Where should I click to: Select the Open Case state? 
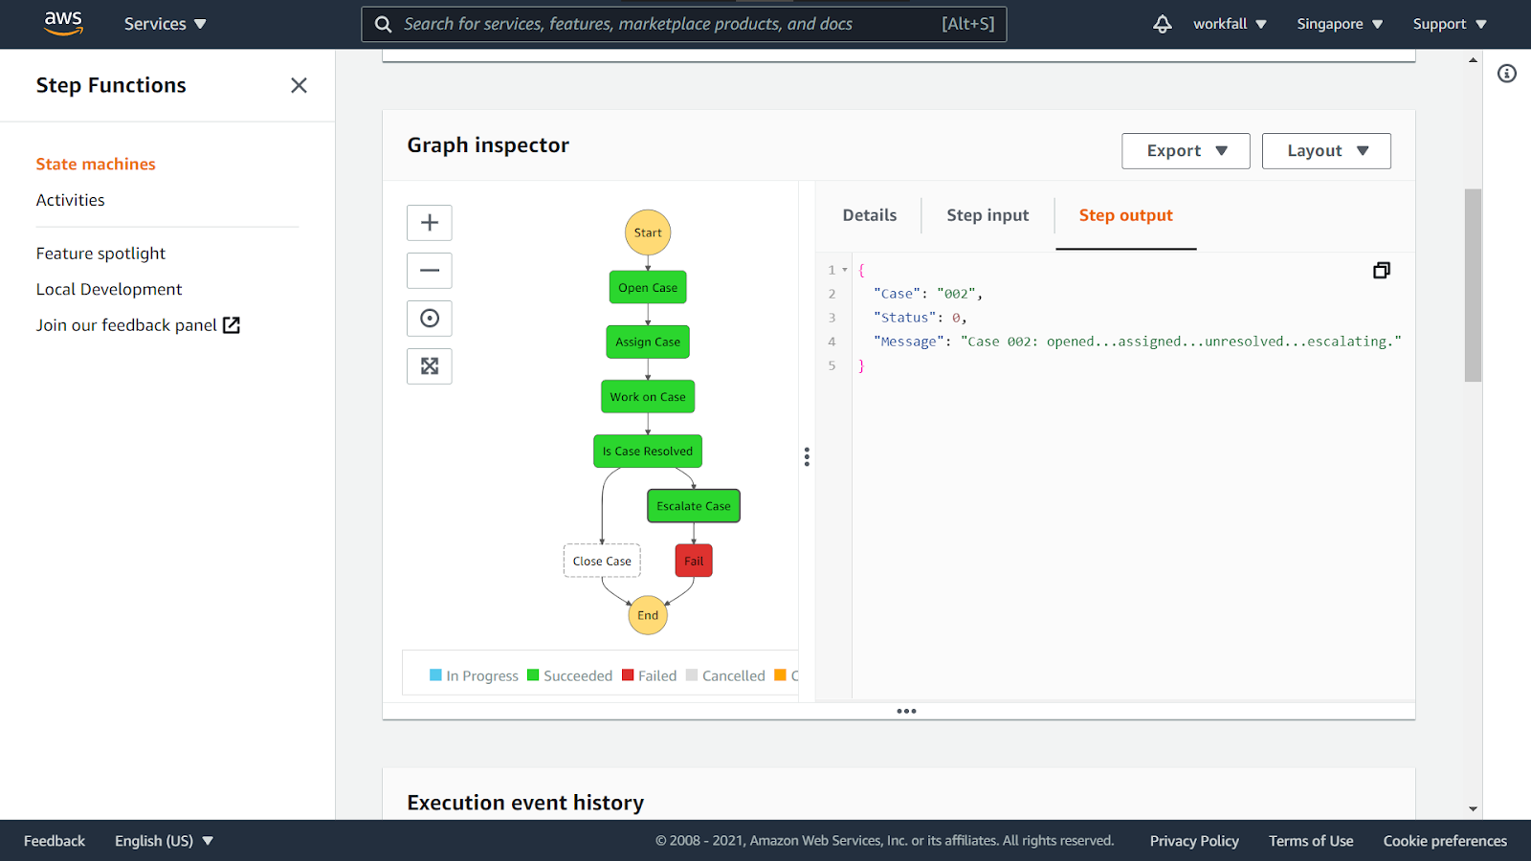pos(648,287)
